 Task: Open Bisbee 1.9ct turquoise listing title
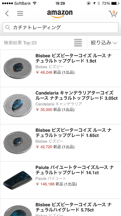point(73,58)
